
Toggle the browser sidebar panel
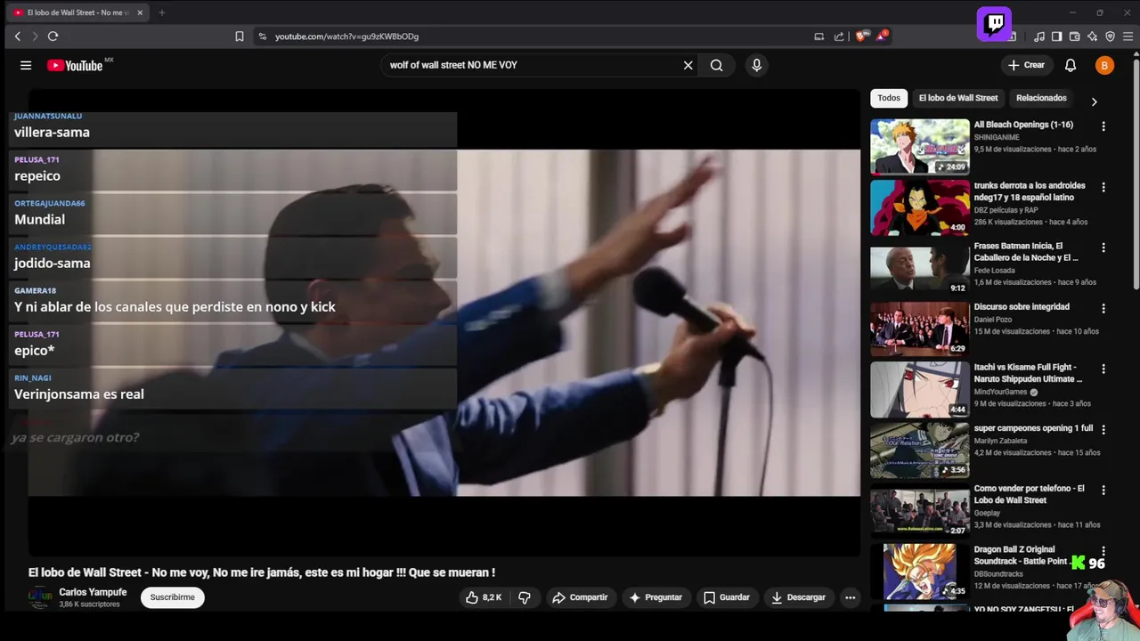coord(1056,37)
